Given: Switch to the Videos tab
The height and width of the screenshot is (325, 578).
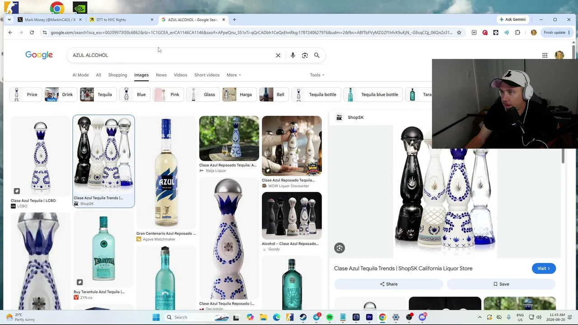Looking at the screenshot, I should (180, 75).
